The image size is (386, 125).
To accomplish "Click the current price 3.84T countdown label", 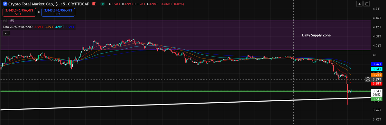I will tap(377, 93).
